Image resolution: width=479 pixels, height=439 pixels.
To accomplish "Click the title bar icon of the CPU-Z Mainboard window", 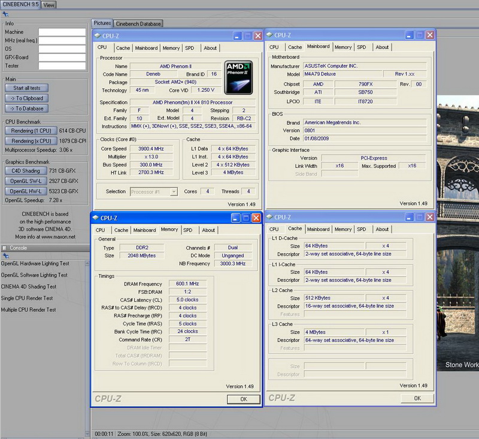I will coord(269,35).
